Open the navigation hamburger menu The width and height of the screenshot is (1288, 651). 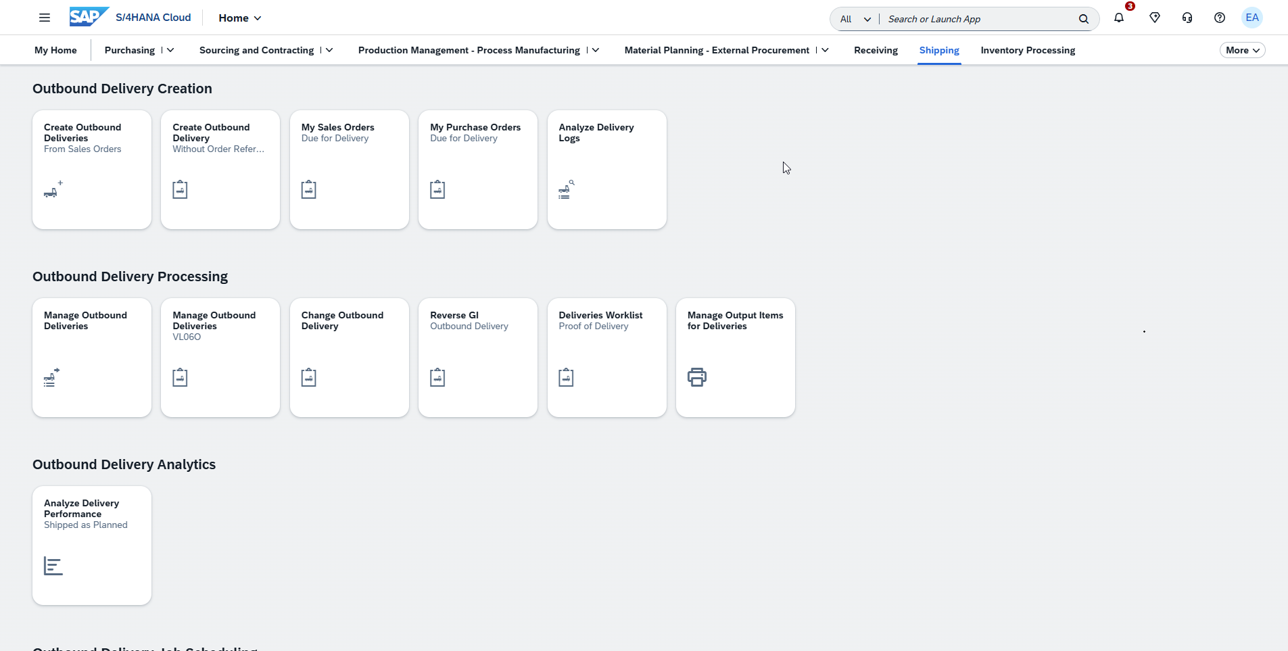click(x=45, y=18)
